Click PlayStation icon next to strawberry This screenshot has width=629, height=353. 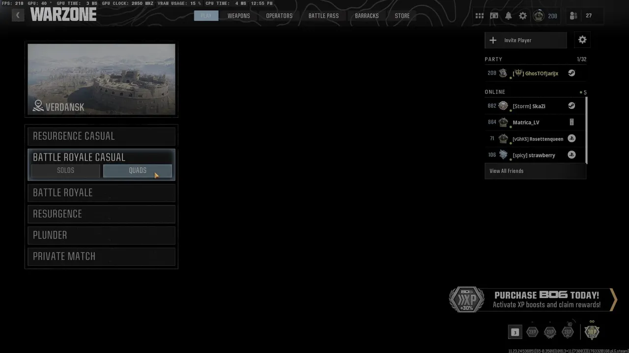point(572,154)
